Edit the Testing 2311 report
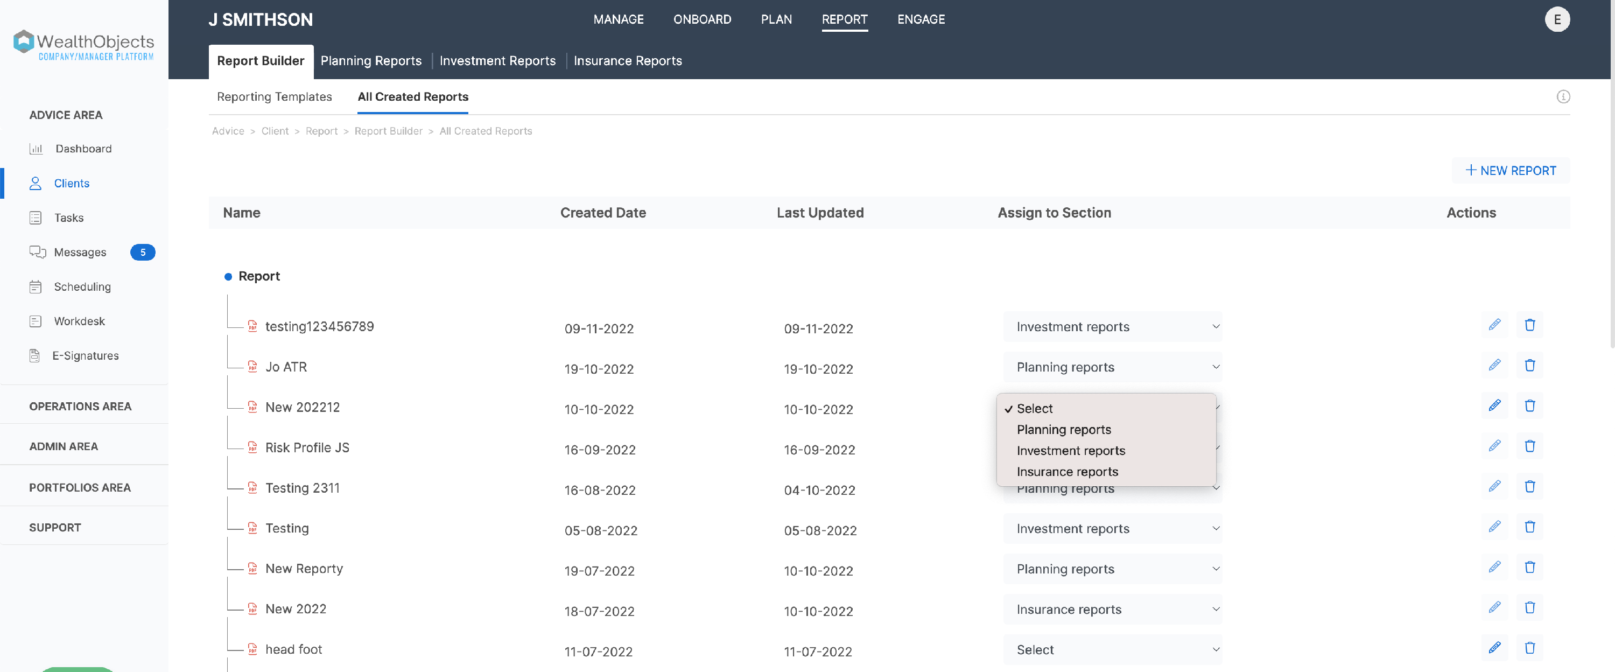1615x672 pixels. point(1494,486)
